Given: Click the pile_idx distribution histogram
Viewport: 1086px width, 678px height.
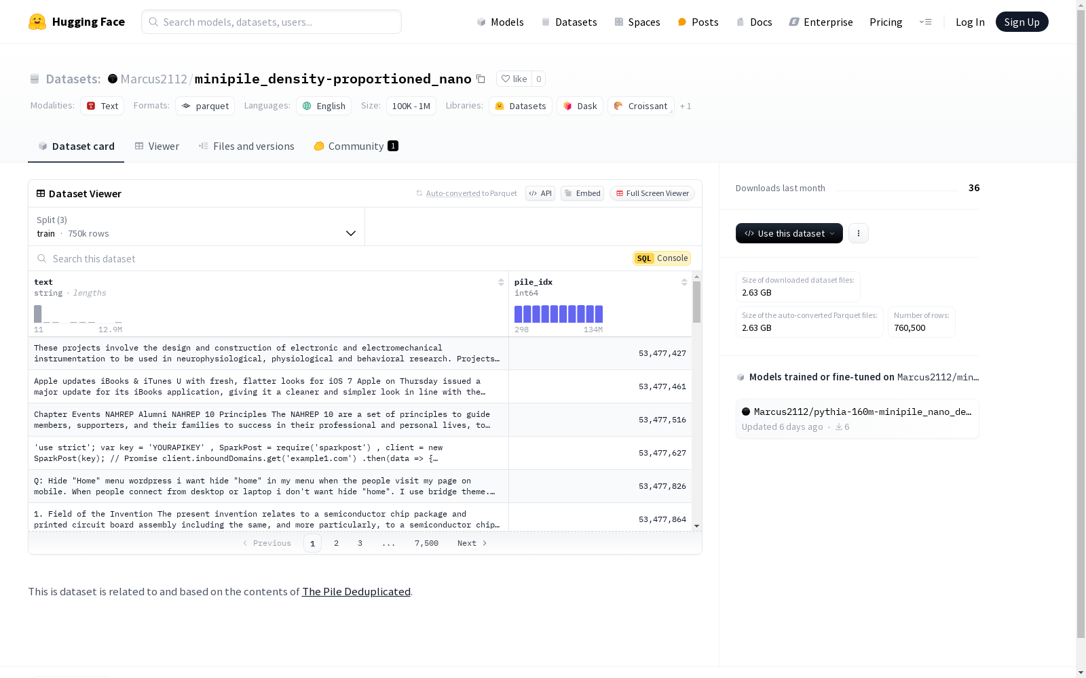Looking at the screenshot, I should click(x=559, y=313).
